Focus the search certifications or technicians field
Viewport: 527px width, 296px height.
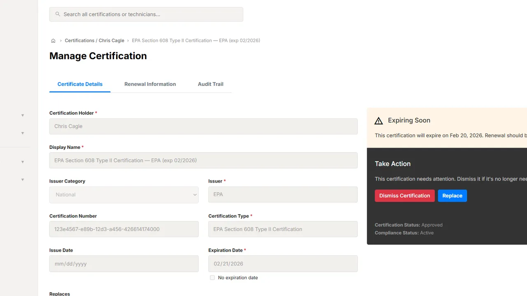click(x=146, y=14)
